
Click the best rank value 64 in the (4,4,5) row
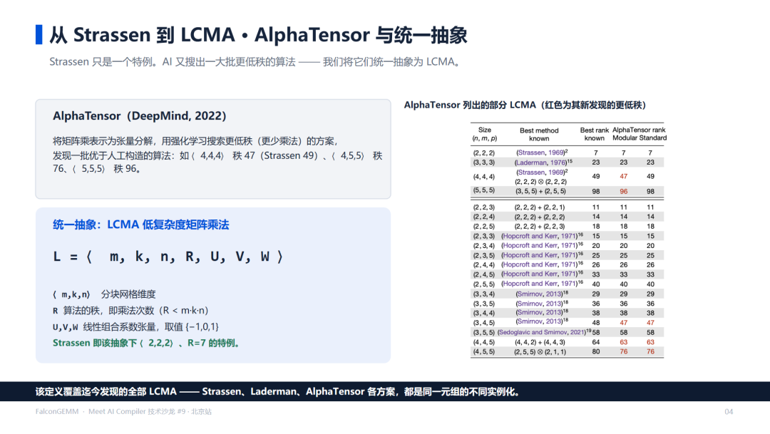coord(595,342)
